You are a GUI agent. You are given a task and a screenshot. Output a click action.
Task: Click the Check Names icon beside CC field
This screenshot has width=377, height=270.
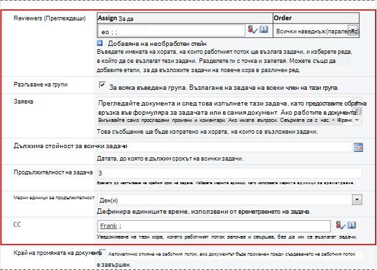click(341, 225)
